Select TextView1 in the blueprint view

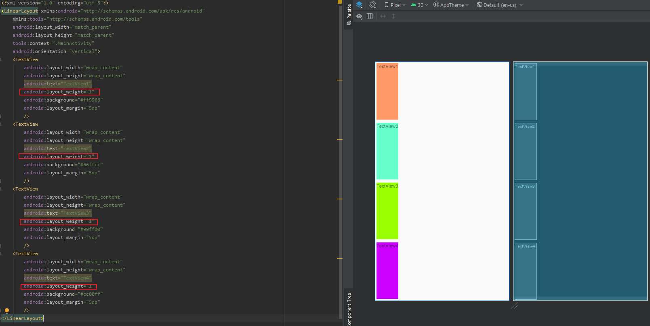526,92
